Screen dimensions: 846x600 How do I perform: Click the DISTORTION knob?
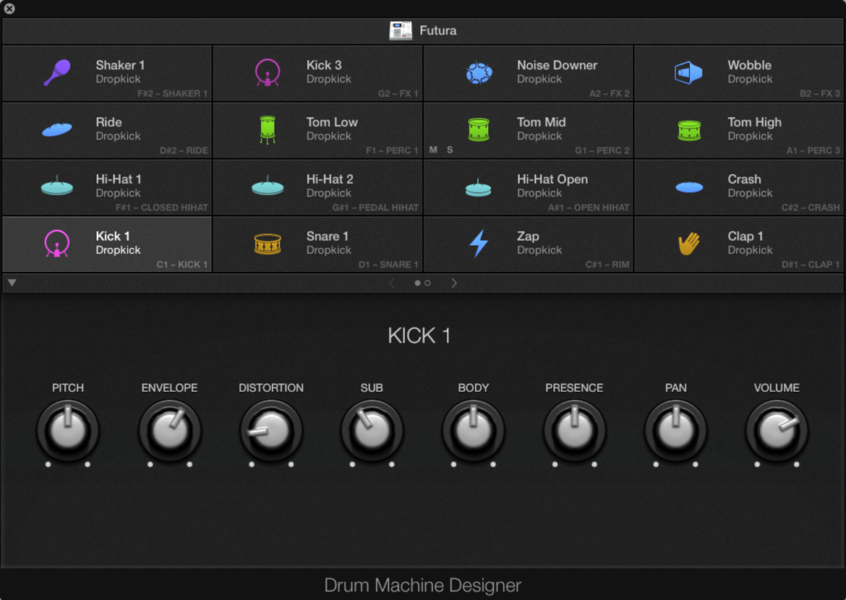click(x=271, y=431)
